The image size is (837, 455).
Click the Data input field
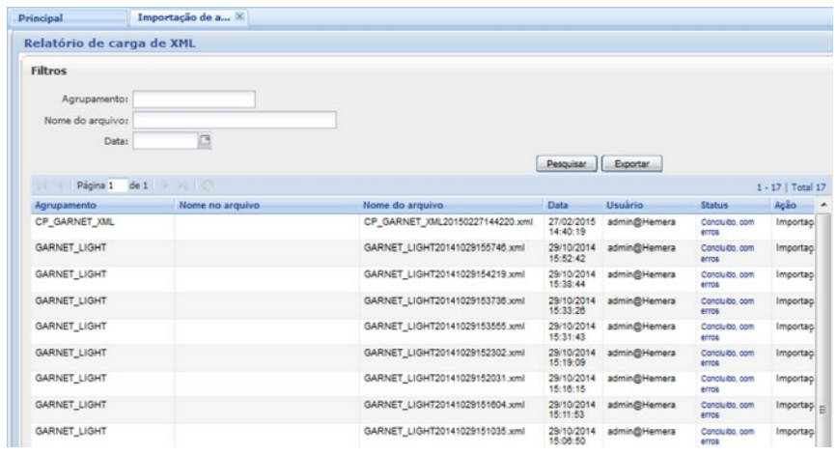164,142
